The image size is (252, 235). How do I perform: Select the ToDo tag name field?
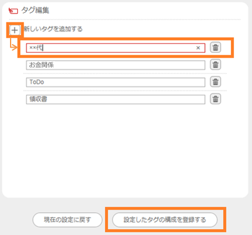[115, 82]
